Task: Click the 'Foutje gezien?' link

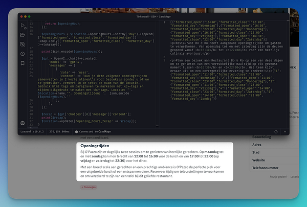Action: (x=278, y=177)
